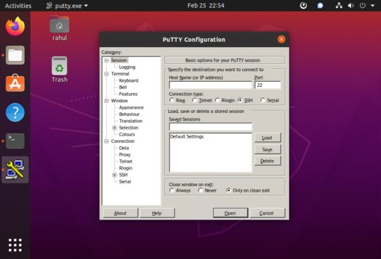Expand the SSH tree node

tap(114, 175)
